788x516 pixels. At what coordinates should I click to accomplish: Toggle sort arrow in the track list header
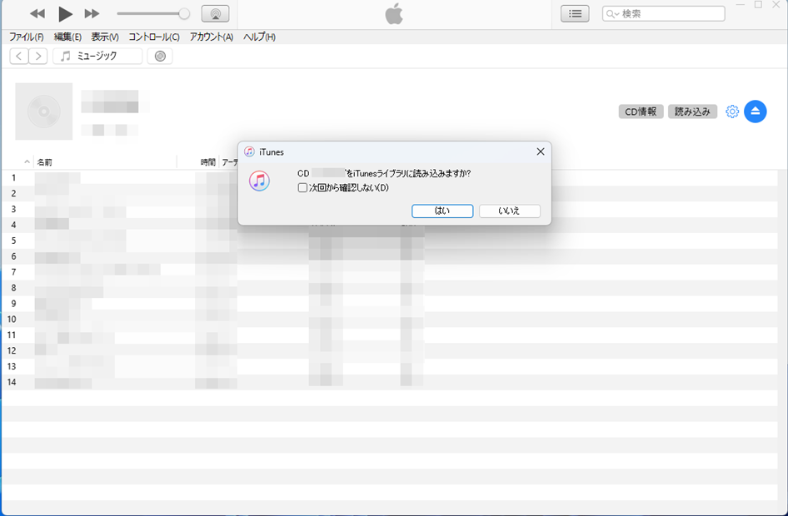click(27, 161)
